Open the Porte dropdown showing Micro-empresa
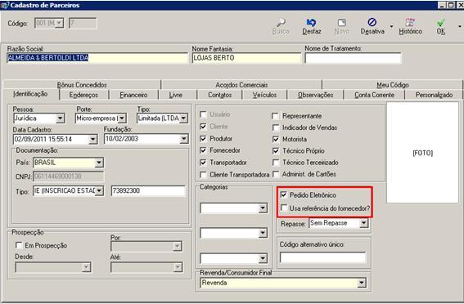464x304 pixels. 122,118
